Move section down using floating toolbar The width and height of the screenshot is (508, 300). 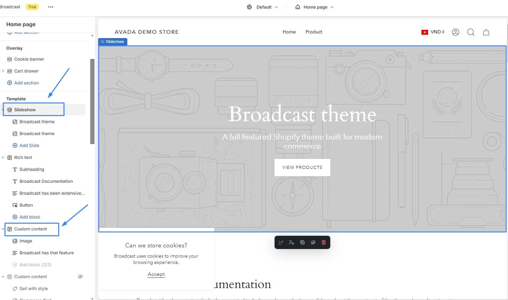click(291, 242)
